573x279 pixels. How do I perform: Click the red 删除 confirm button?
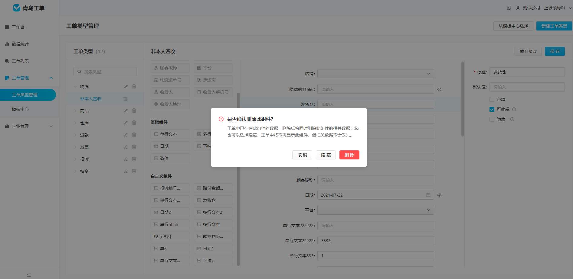coord(349,155)
